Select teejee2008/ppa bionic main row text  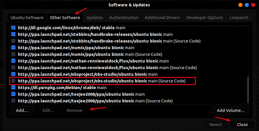(81, 94)
